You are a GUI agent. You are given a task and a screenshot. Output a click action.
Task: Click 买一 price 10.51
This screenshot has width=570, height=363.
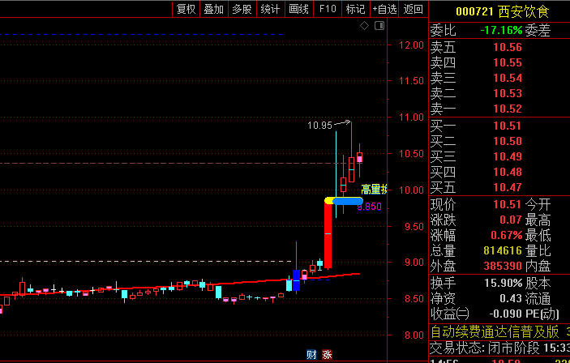tap(507, 126)
